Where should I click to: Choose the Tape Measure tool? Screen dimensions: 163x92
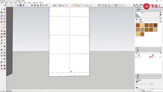click(x=2, y=40)
